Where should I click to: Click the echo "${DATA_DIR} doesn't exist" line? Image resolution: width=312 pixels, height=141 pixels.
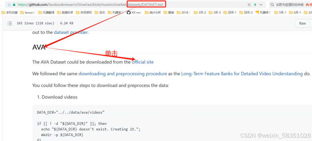91,129
